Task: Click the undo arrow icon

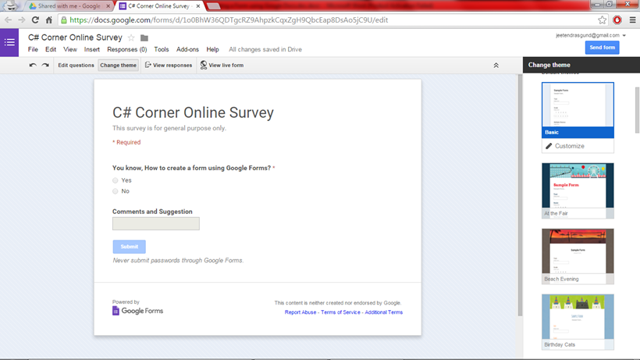Action: 33,65
